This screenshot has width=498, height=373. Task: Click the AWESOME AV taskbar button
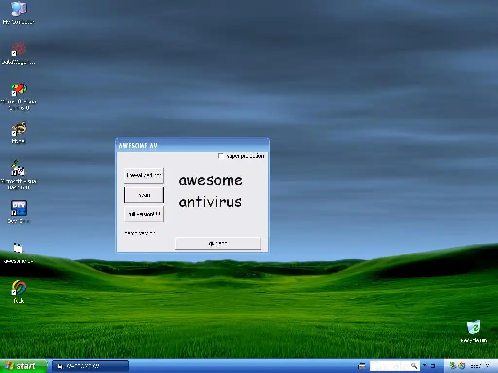[x=90, y=366]
